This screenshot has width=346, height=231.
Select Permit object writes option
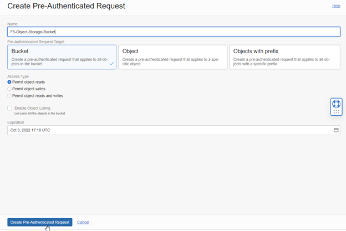[x=9, y=89]
